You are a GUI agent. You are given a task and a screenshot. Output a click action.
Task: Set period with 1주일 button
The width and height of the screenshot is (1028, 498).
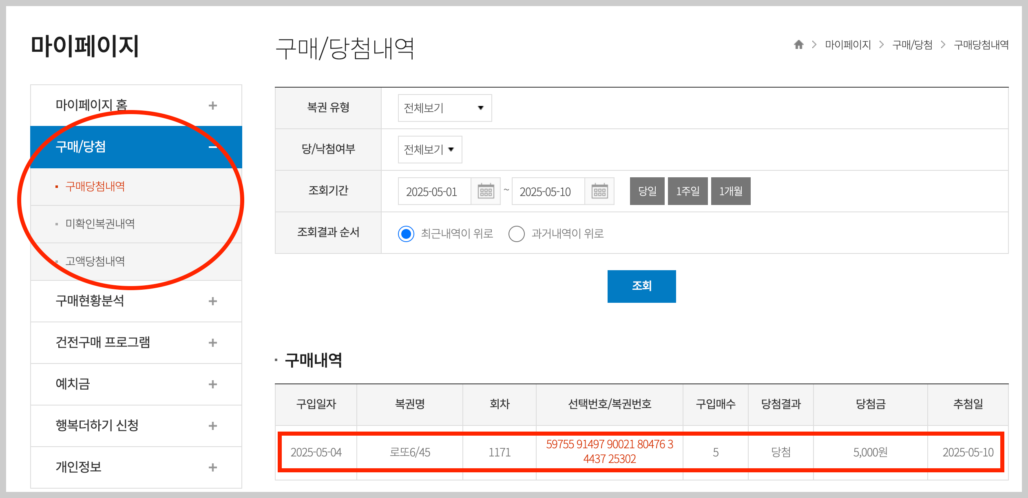(688, 191)
